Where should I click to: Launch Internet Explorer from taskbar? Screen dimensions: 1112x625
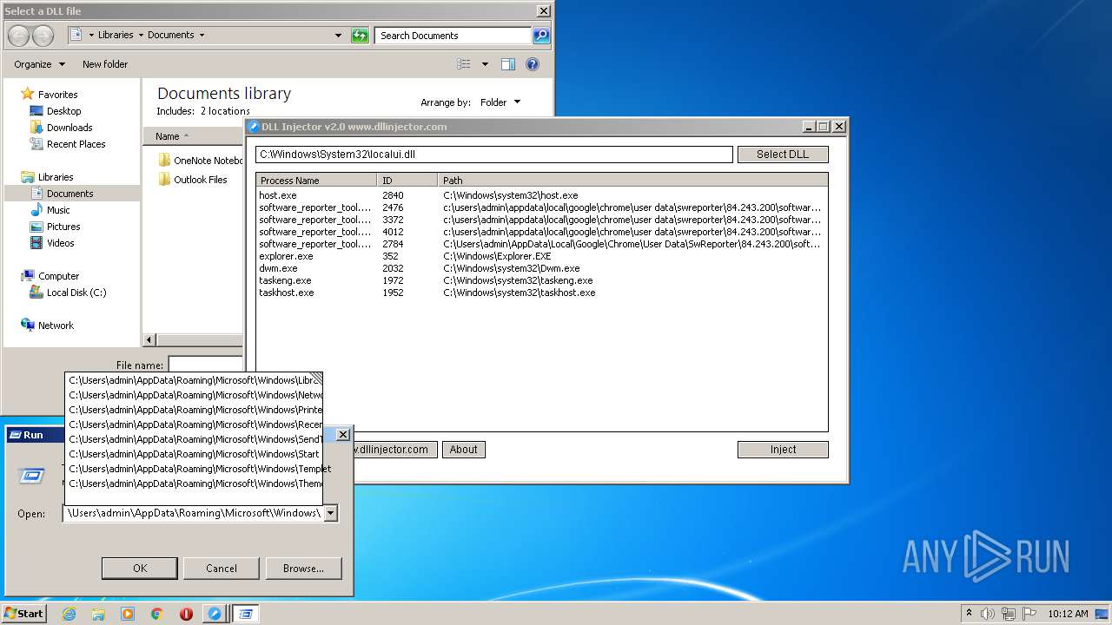69,614
